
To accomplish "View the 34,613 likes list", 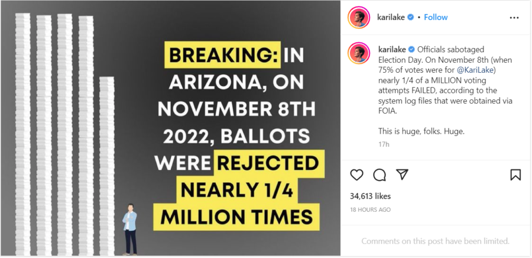I will pyautogui.click(x=370, y=196).
